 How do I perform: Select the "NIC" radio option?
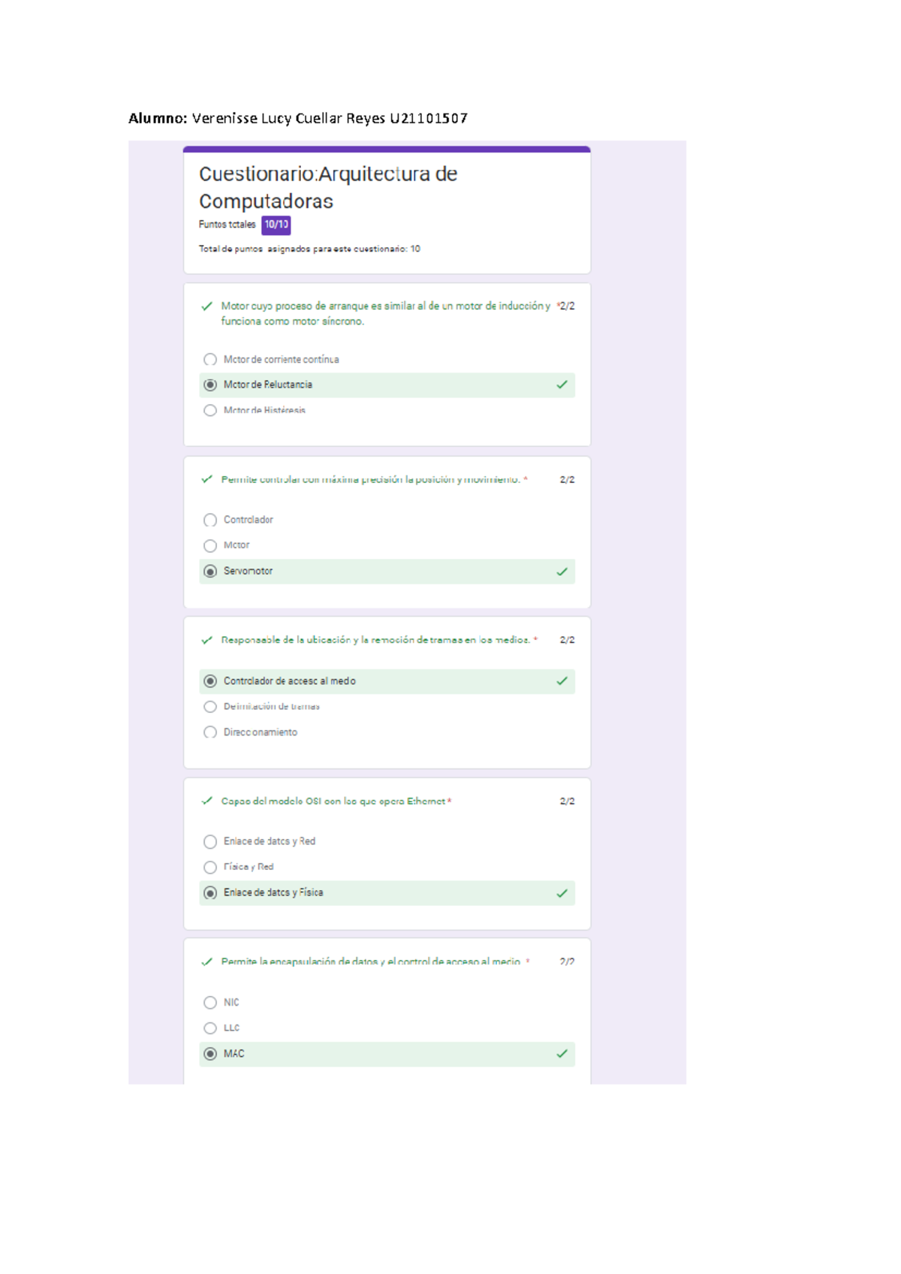coord(210,1003)
